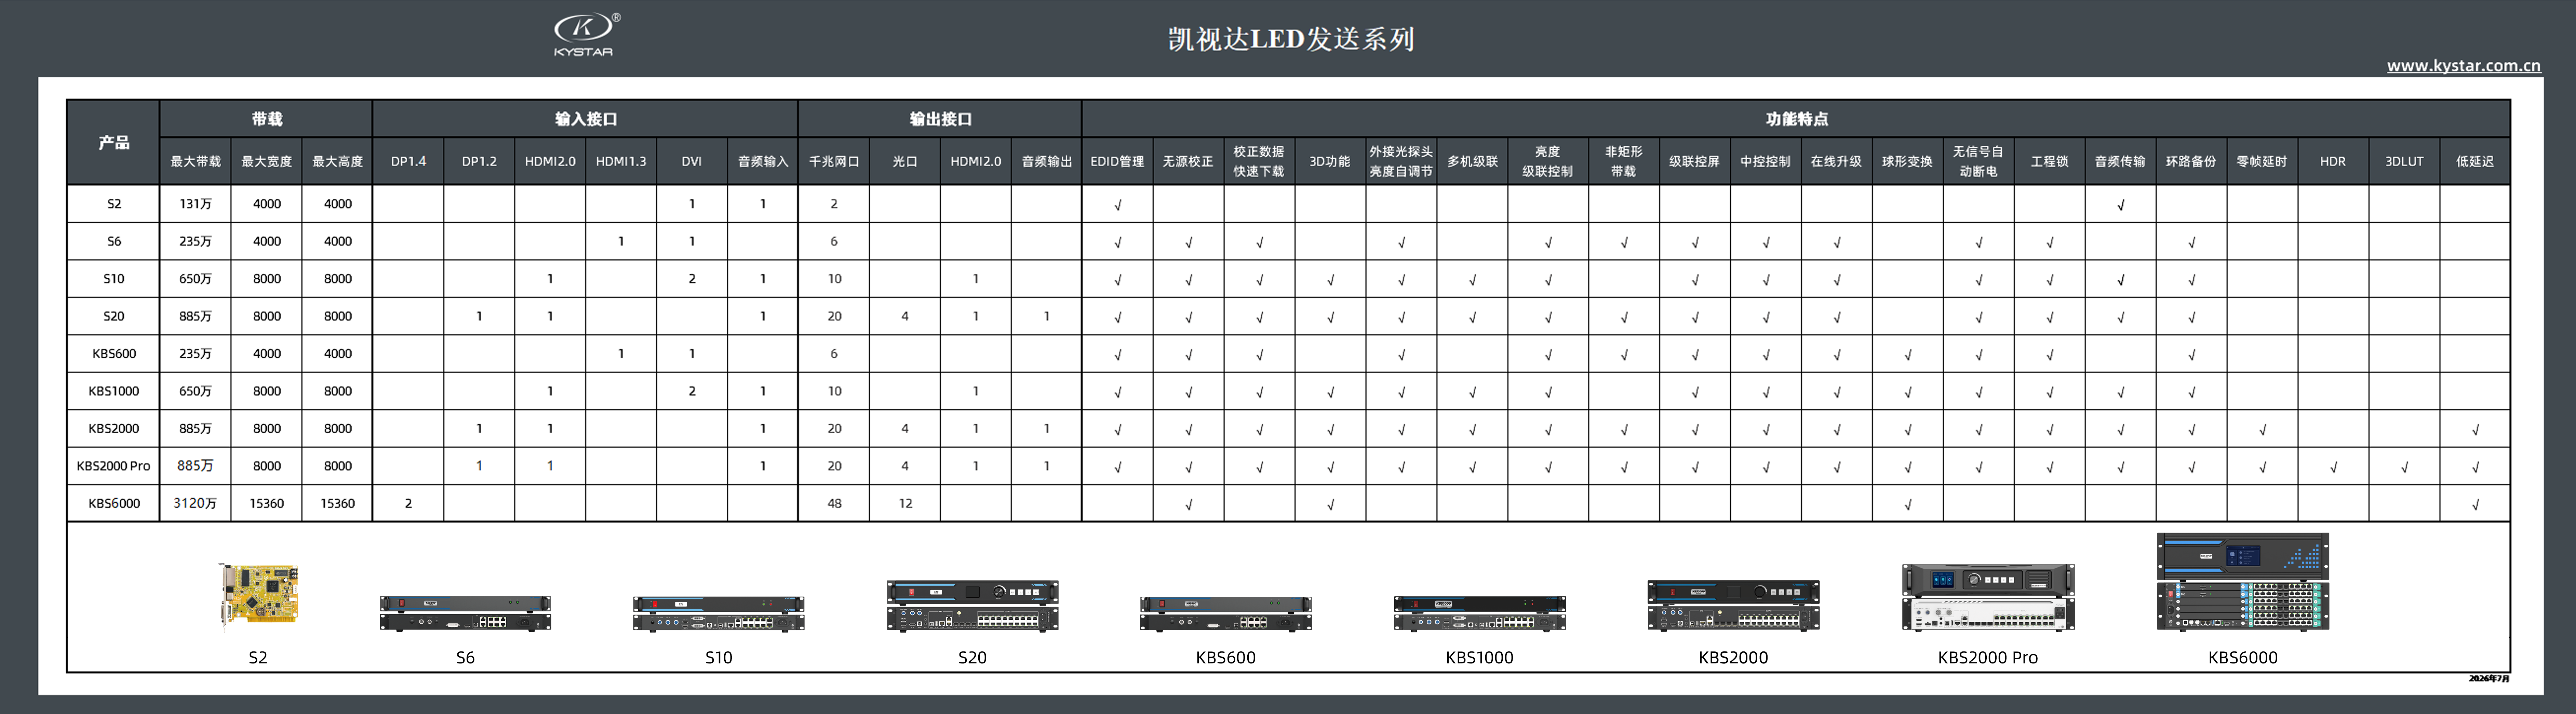Click the 音频传输 checkmark in the S2 row
The width and height of the screenshot is (2576, 714).
2121,205
